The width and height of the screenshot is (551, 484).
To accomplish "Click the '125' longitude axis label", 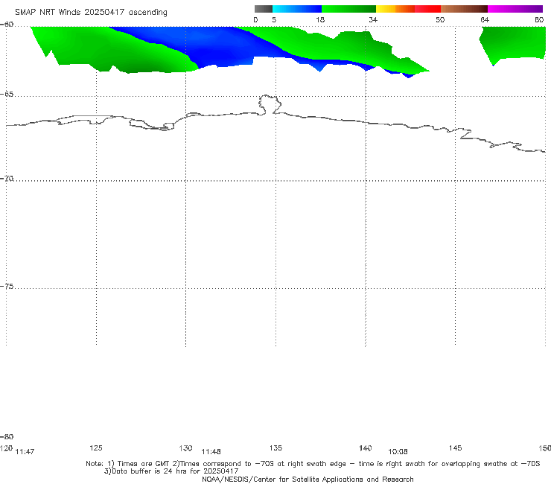I will click(x=96, y=448).
